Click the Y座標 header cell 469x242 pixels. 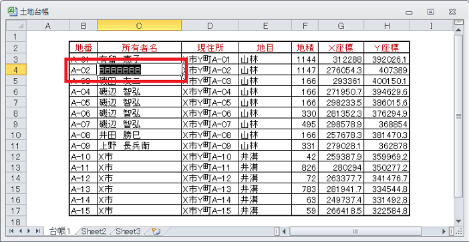pyautogui.click(x=387, y=47)
